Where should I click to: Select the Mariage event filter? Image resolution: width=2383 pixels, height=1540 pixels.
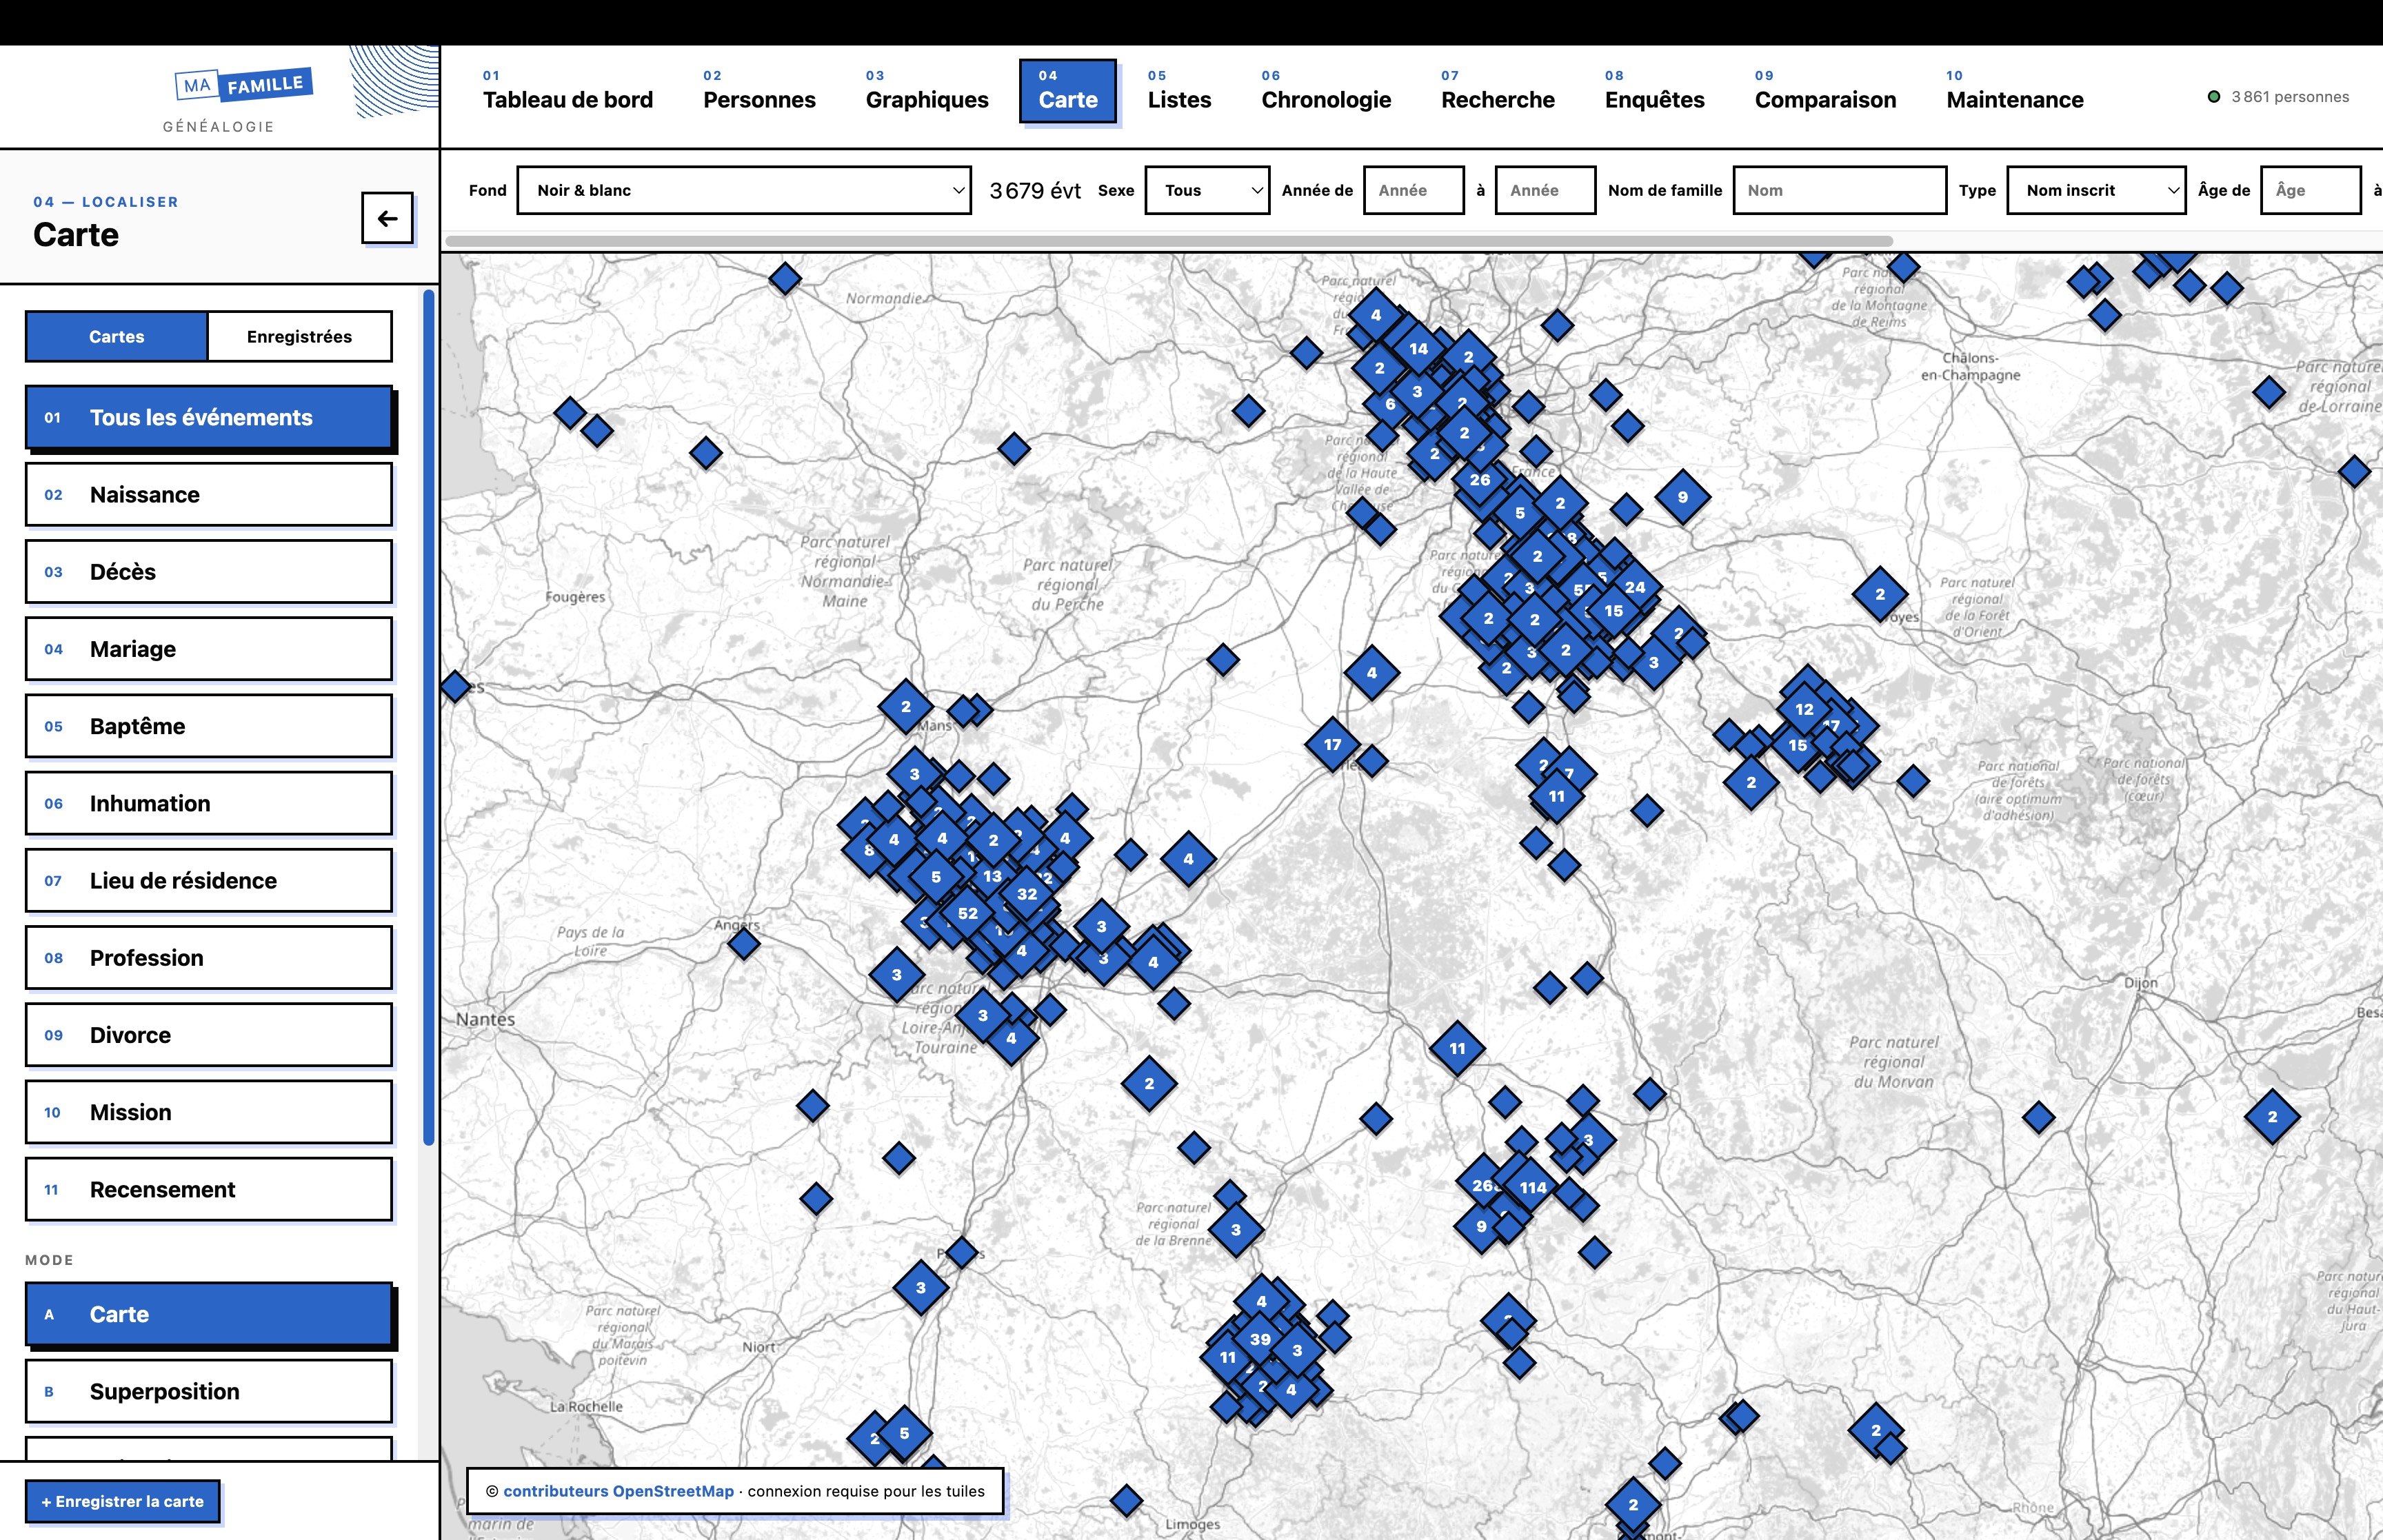[x=209, y=648]
